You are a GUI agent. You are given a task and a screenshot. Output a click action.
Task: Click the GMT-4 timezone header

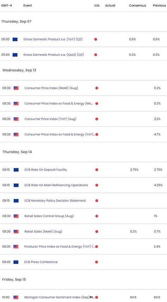(x=7, y=5)
